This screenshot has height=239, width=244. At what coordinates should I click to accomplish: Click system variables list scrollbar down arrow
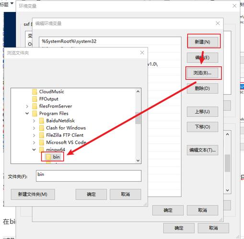227,190
